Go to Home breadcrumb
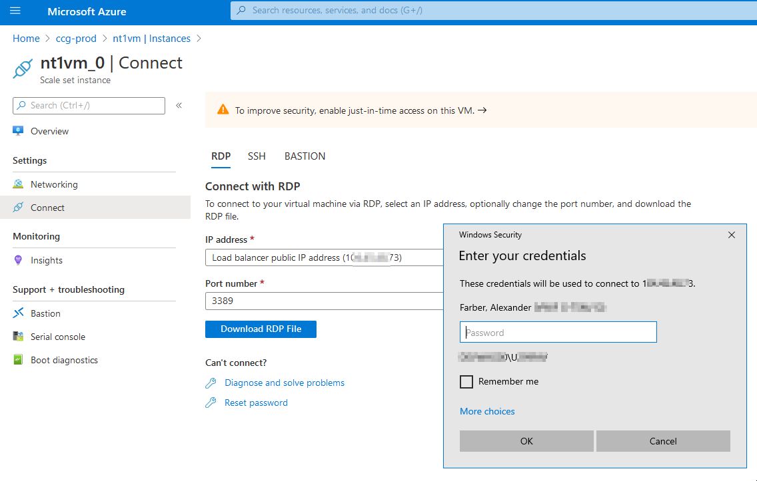Image resolution: width=757 pixels, height=481 pixels. 26,39
